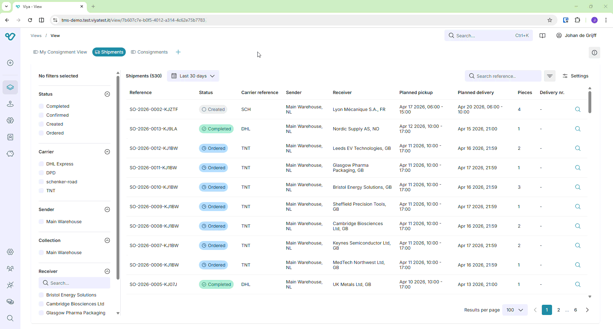
Task: Go to page 2 of results
Action: click(558, 310)
